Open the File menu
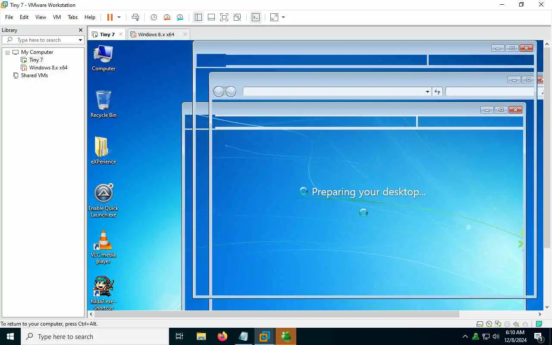 click(9, 17)
